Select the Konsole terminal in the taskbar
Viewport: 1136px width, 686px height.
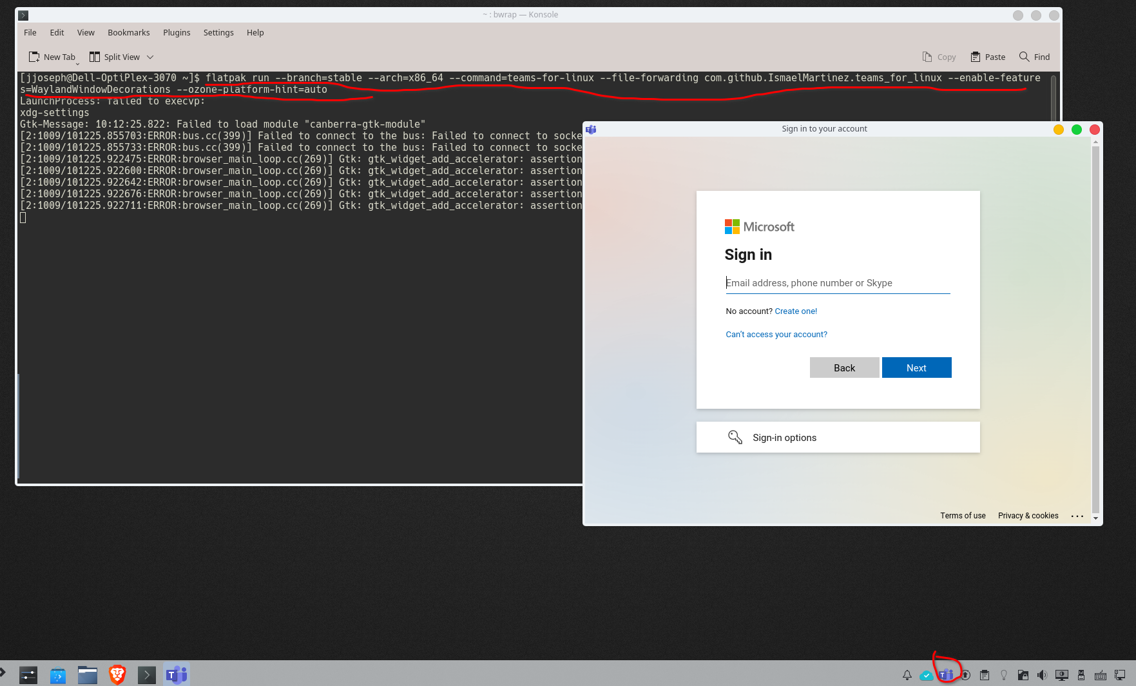click(x=146, y=674)
